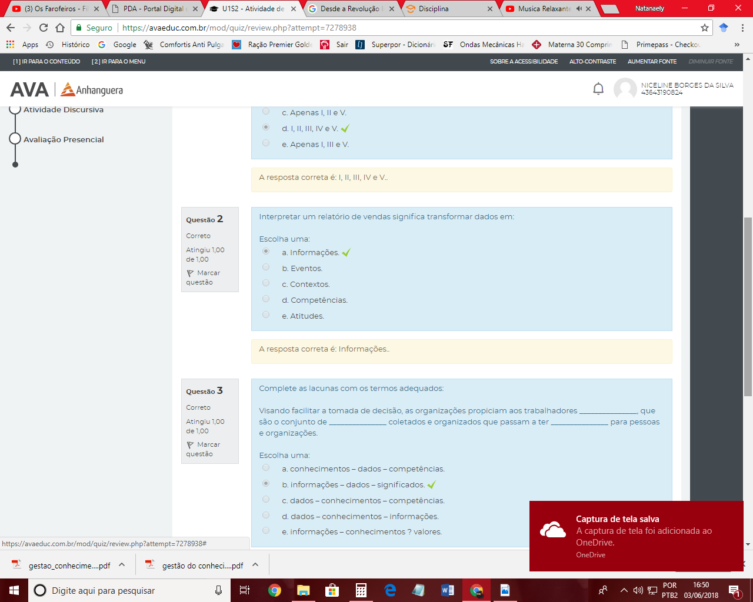Open Microsoft Word from the taskbar

[447, 590]
